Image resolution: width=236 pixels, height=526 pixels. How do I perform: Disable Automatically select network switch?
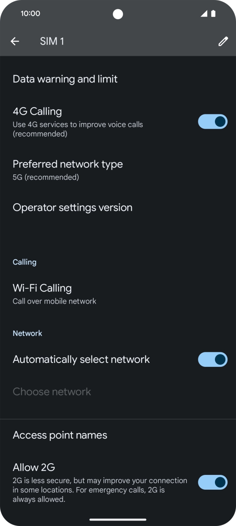coord(213,359)
